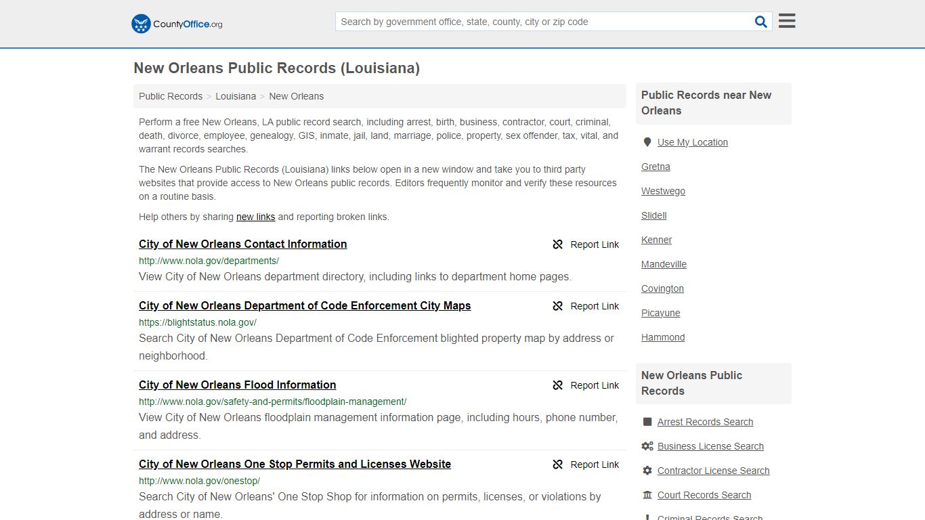Open the blightstatus.nola.gov URL
Viewport: 925px width, 520px height.
[x=198, y=322]
